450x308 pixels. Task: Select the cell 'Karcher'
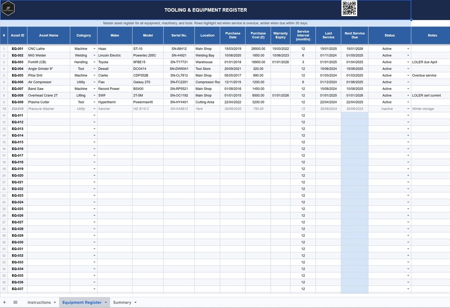tap(115, 109)
